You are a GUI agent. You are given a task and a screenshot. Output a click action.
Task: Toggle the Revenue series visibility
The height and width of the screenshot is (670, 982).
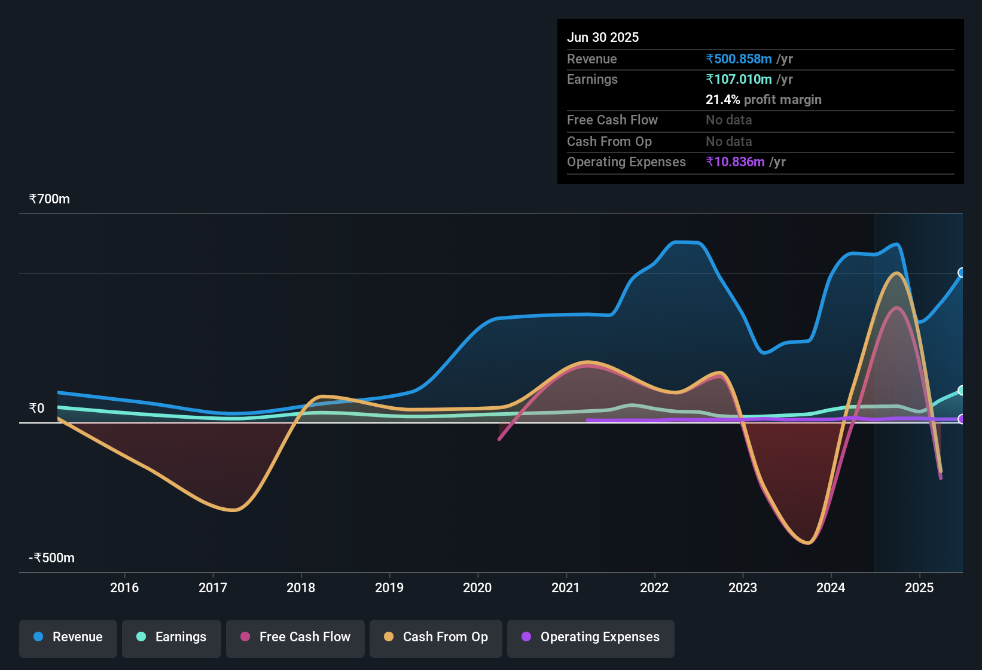point(68,637)
